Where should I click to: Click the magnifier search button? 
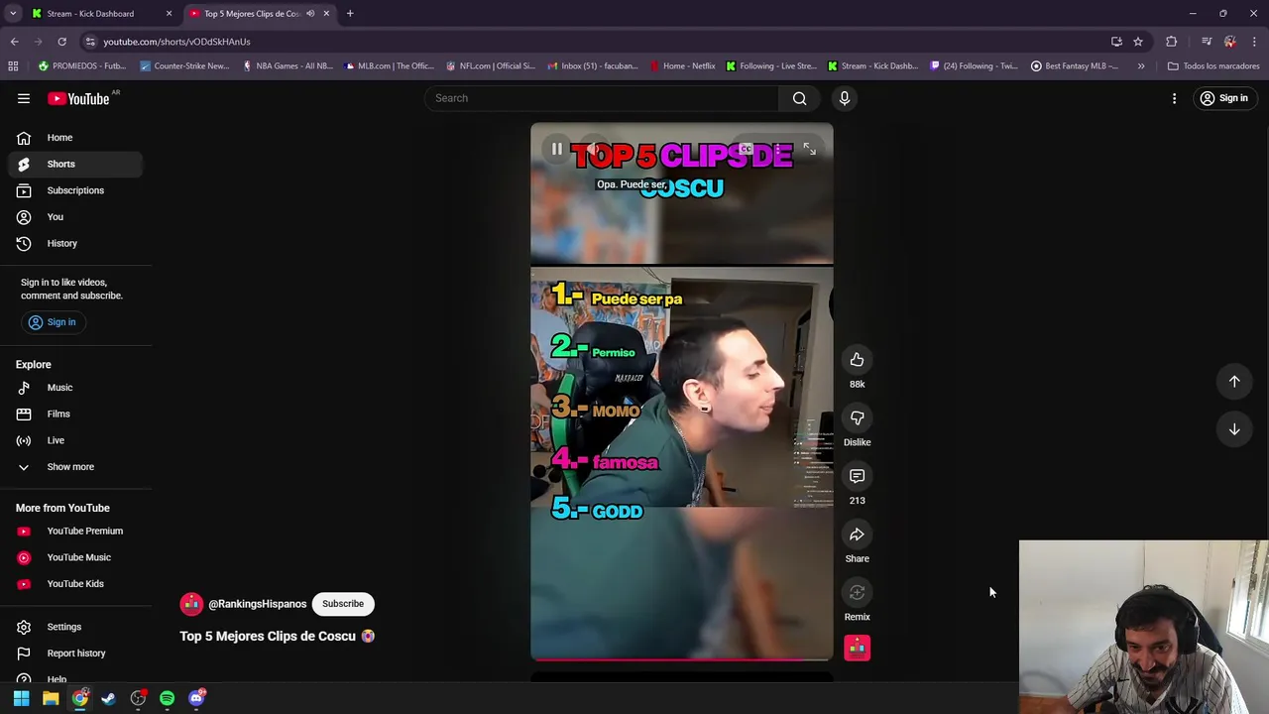coord(799,98)
